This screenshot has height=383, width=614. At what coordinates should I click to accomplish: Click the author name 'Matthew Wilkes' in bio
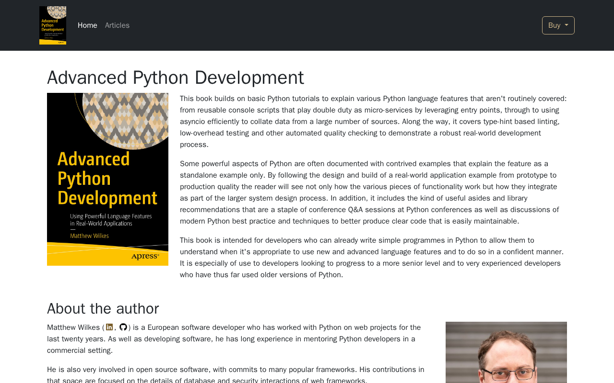click(73, 327)
